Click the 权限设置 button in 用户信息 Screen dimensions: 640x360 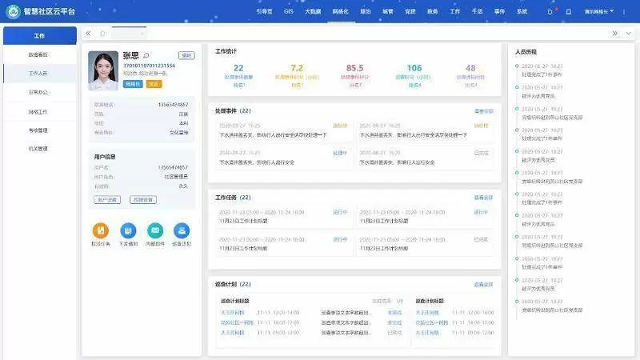144,199
